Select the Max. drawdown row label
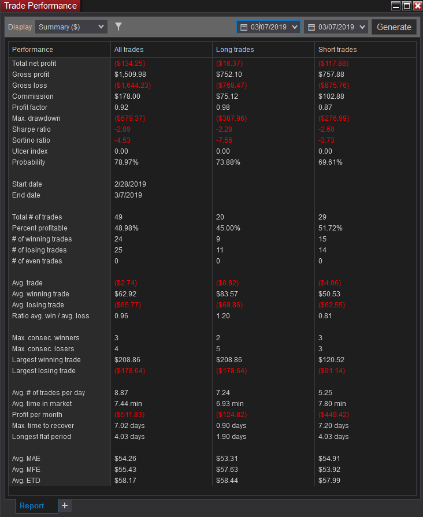Viewport: 423px width, 517px height. click(36, 118)
